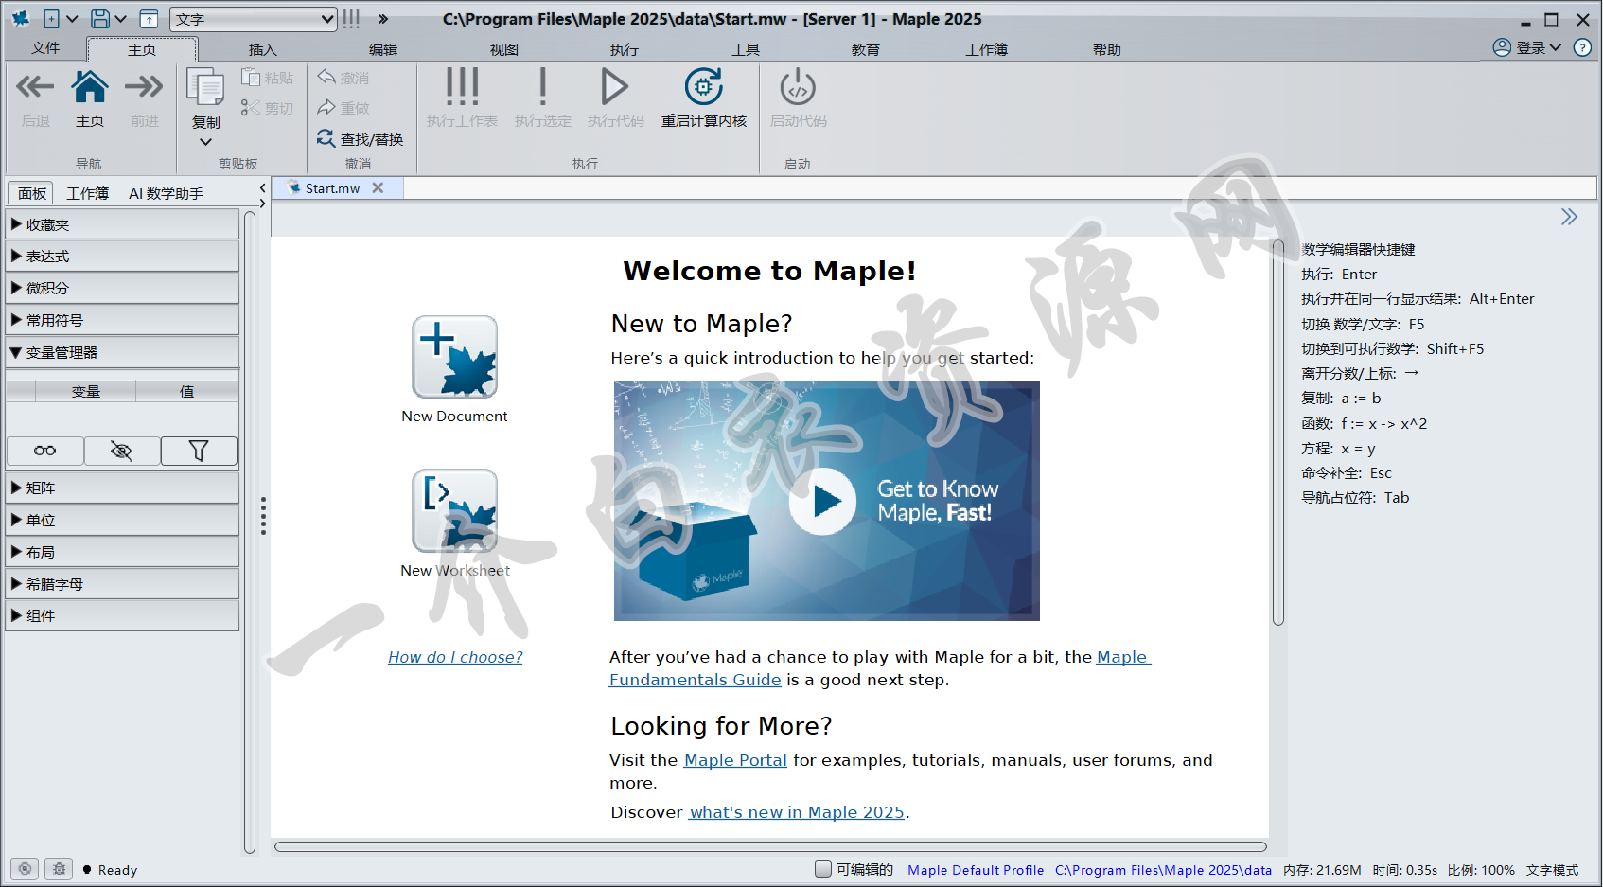Viewport: 1603px width, 887px height.
Task: Click the New Document icon on the start page
Action: tap(454, 357)
